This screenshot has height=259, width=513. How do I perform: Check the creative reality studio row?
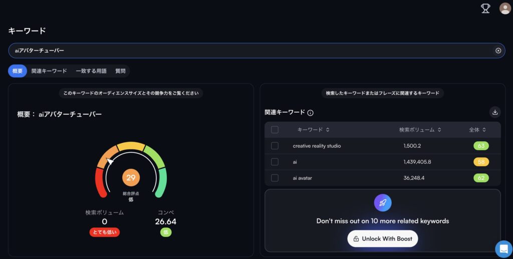point(275,146)
